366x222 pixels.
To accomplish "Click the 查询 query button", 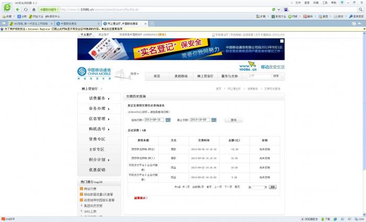I will [x=233, y=120].
